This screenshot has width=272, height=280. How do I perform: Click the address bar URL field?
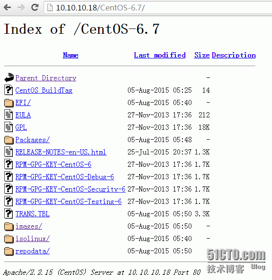(158, 8)
